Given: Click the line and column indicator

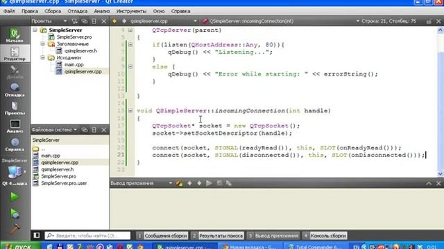Looking at the screenshot, I should (x=388, y=21).
